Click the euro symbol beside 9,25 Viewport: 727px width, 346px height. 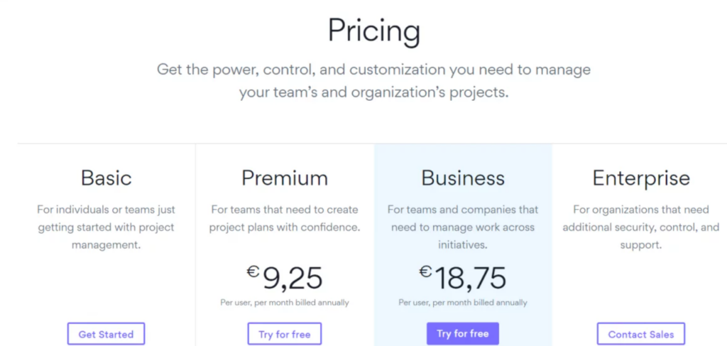[x=253, y=272]
